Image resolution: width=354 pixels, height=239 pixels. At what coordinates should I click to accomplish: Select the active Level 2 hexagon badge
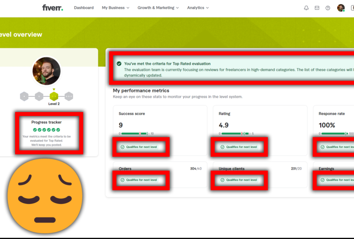coord(54,96)
